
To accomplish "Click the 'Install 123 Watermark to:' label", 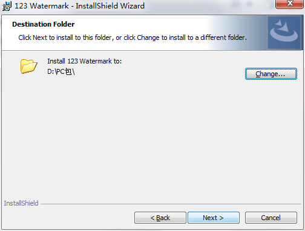I will click(x=85, y=61).
